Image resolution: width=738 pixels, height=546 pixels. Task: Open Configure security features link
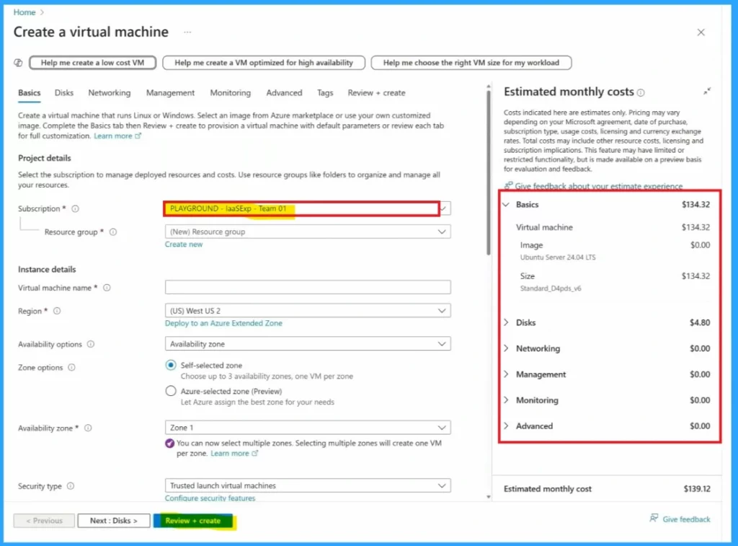pos(210,498)
